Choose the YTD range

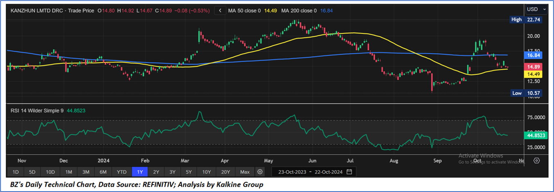point(122,172)
